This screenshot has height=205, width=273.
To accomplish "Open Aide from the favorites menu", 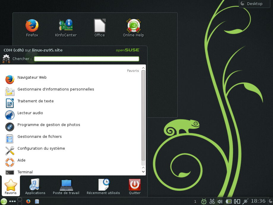I will coord(21,160).
